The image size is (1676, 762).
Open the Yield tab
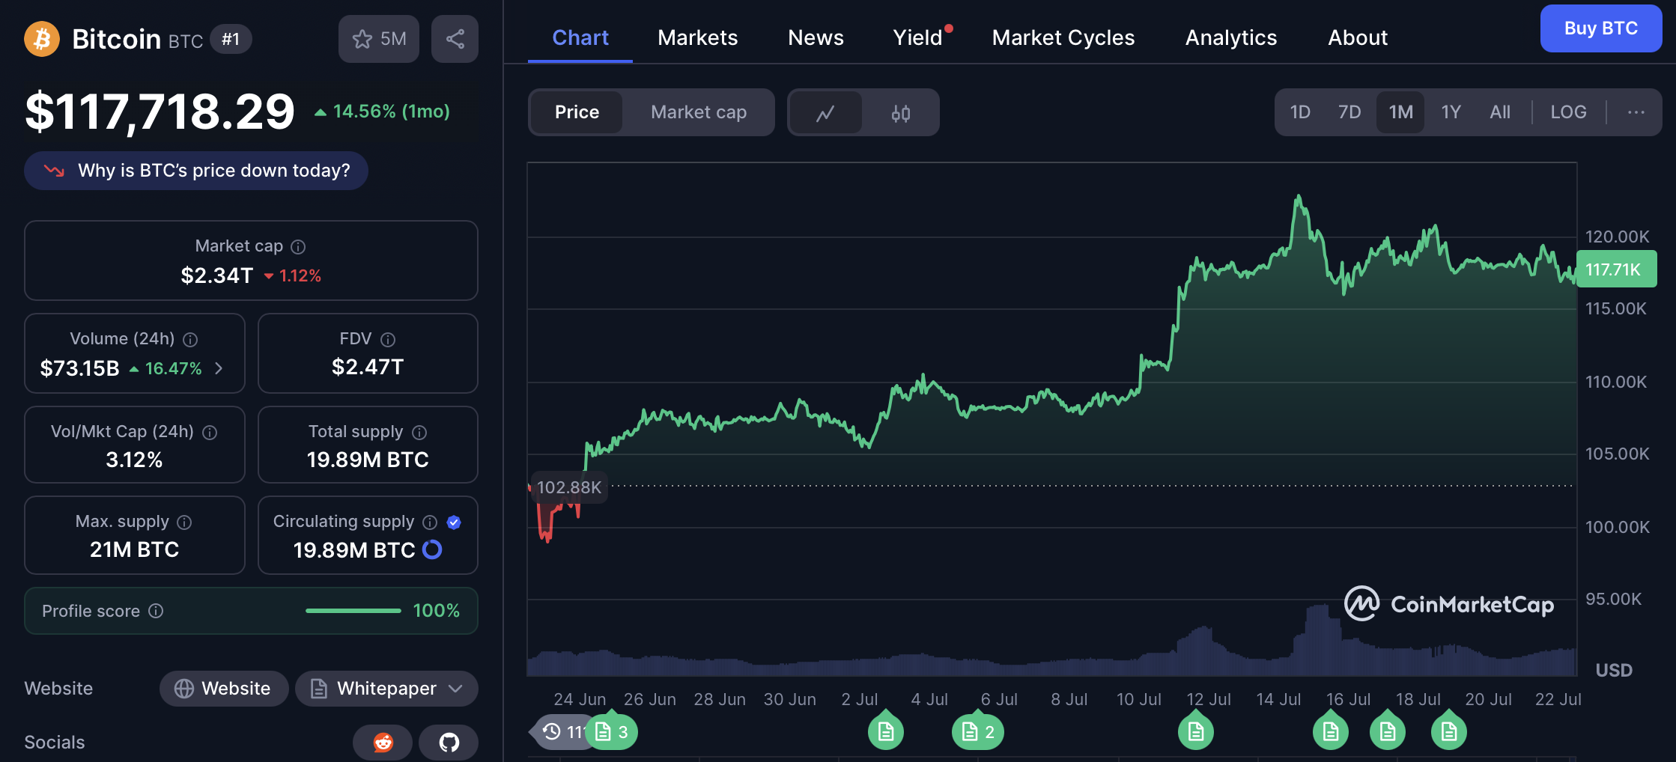tap(918, 37)
